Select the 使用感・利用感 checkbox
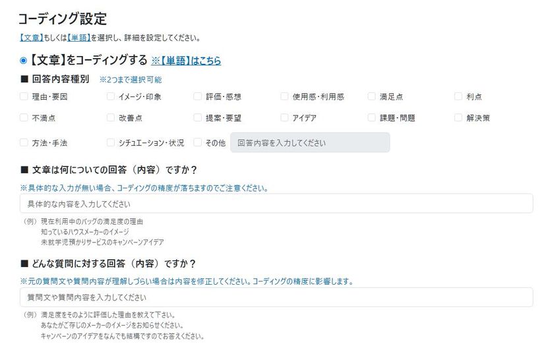Viewport: 554px width, 348px height. tap(284, 97)
